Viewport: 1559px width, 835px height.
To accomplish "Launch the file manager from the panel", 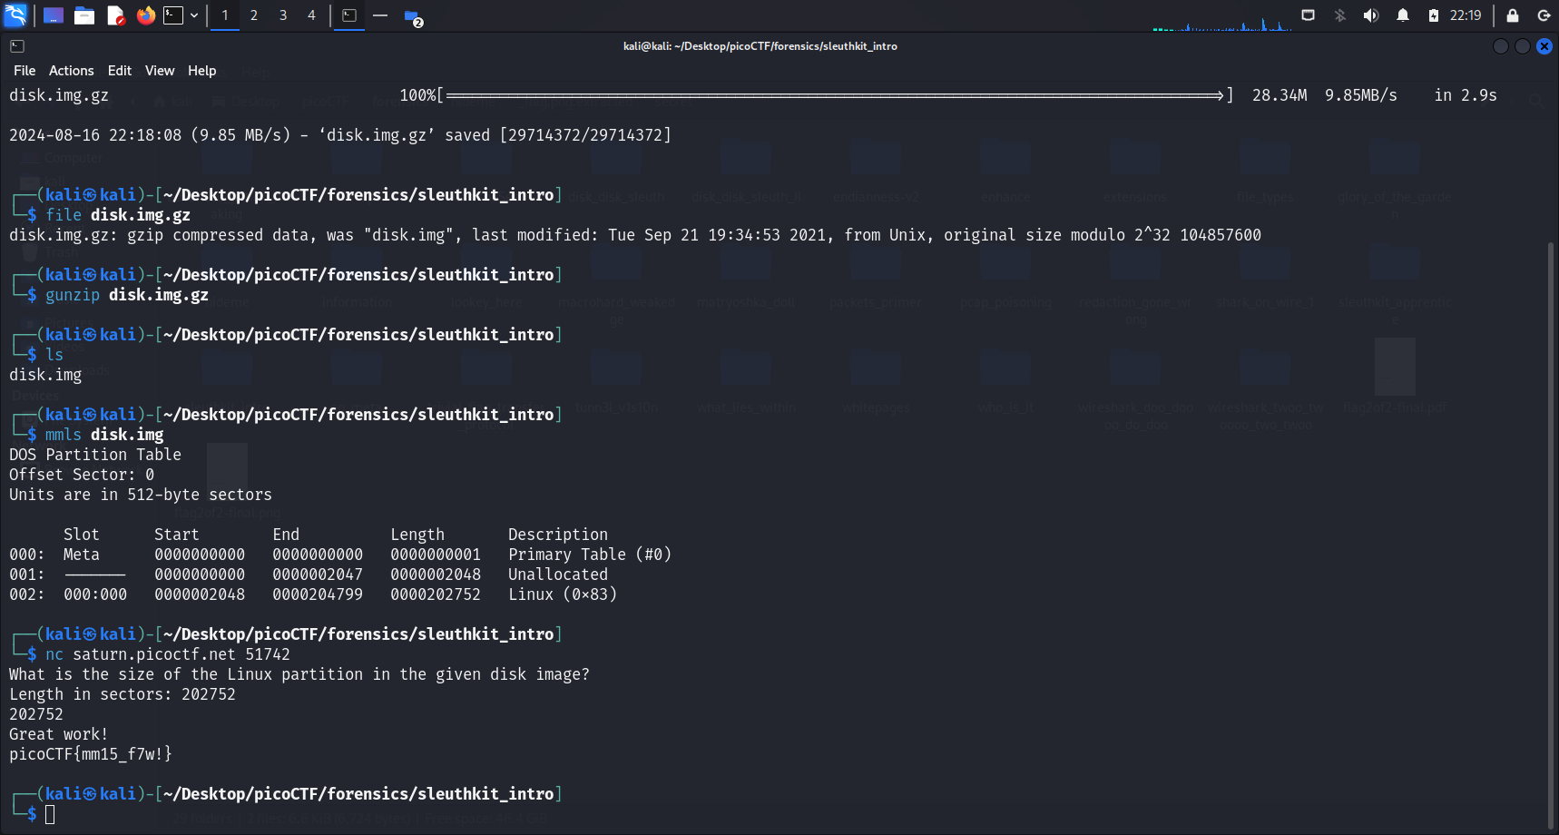I will pyautogui.click(x=84, y=15).
